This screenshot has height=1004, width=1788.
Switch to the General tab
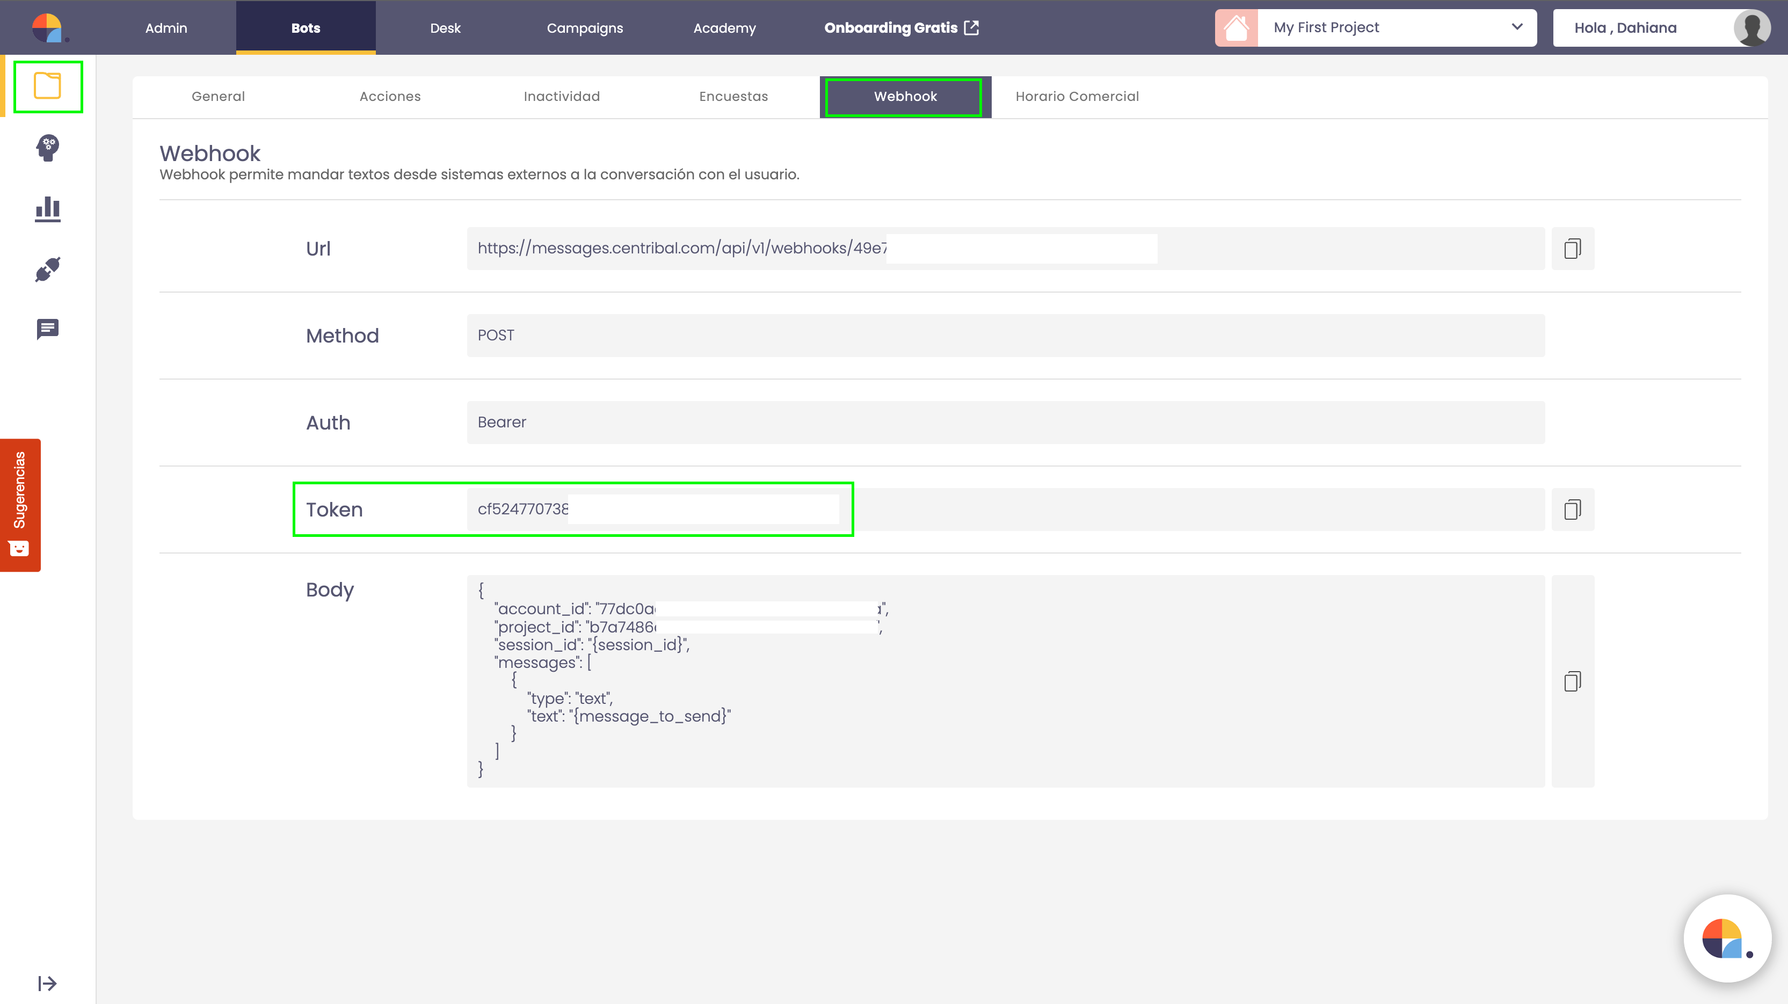click(218, 97)
